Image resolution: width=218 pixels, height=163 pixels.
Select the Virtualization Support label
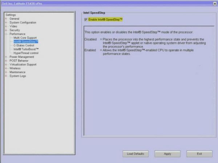[x=23, y=64]
